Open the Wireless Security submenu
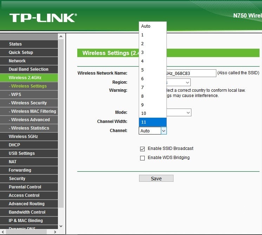Viewport: 262px width, 235px height. pyautogui.click(x=29, y=103)
